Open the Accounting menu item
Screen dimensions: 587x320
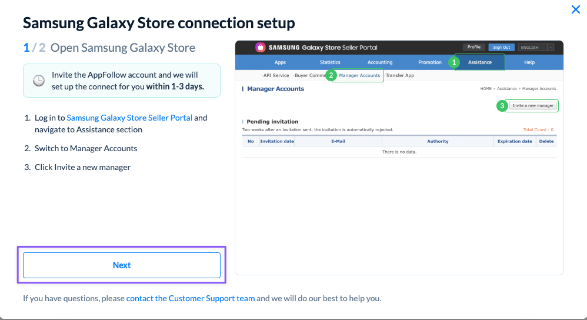pyautogui.click(x=379, y=62)
